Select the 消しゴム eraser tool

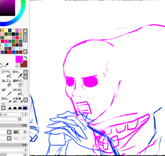pos(6,83)
